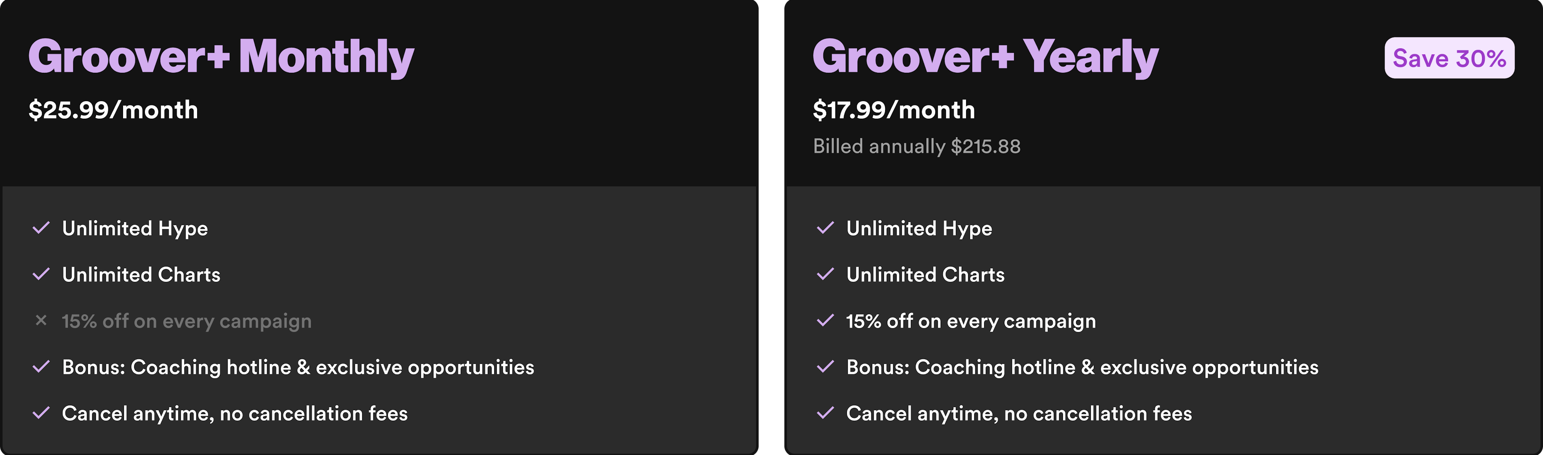This screenshot has width=1543, height=455.
Task: Click the $17.99/month price
Action: point(894,110)
